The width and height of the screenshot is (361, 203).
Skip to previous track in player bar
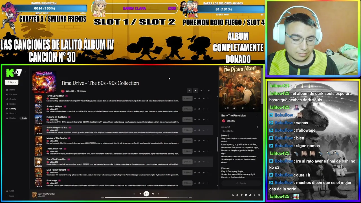pos(140,194)
